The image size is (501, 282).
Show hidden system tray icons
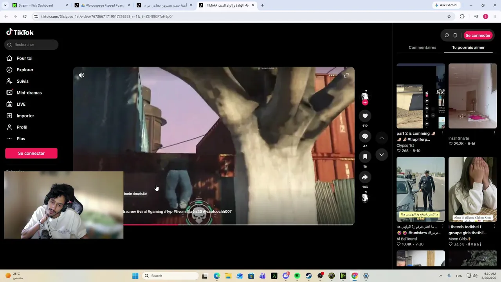(440, 276)
